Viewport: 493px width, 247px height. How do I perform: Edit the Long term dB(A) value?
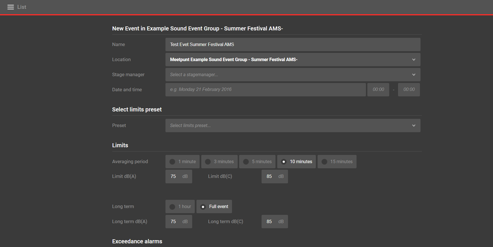click(179, 222)
